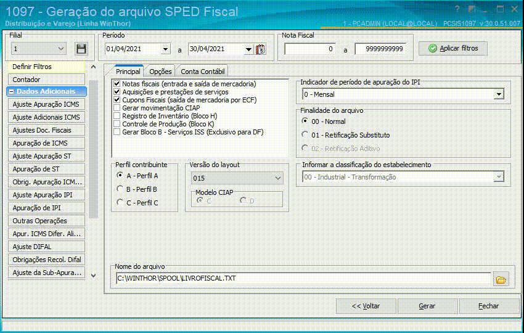524x333 pixels.
Task: Open Obrig. Apuração ICM... section
Action: [46, 182]
